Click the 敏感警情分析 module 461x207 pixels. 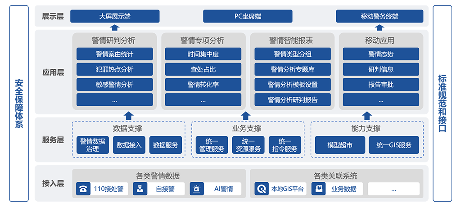[x=115, y=85]
